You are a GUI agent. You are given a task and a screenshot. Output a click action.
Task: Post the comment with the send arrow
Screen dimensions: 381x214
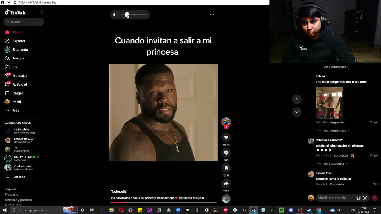point(375,198)
